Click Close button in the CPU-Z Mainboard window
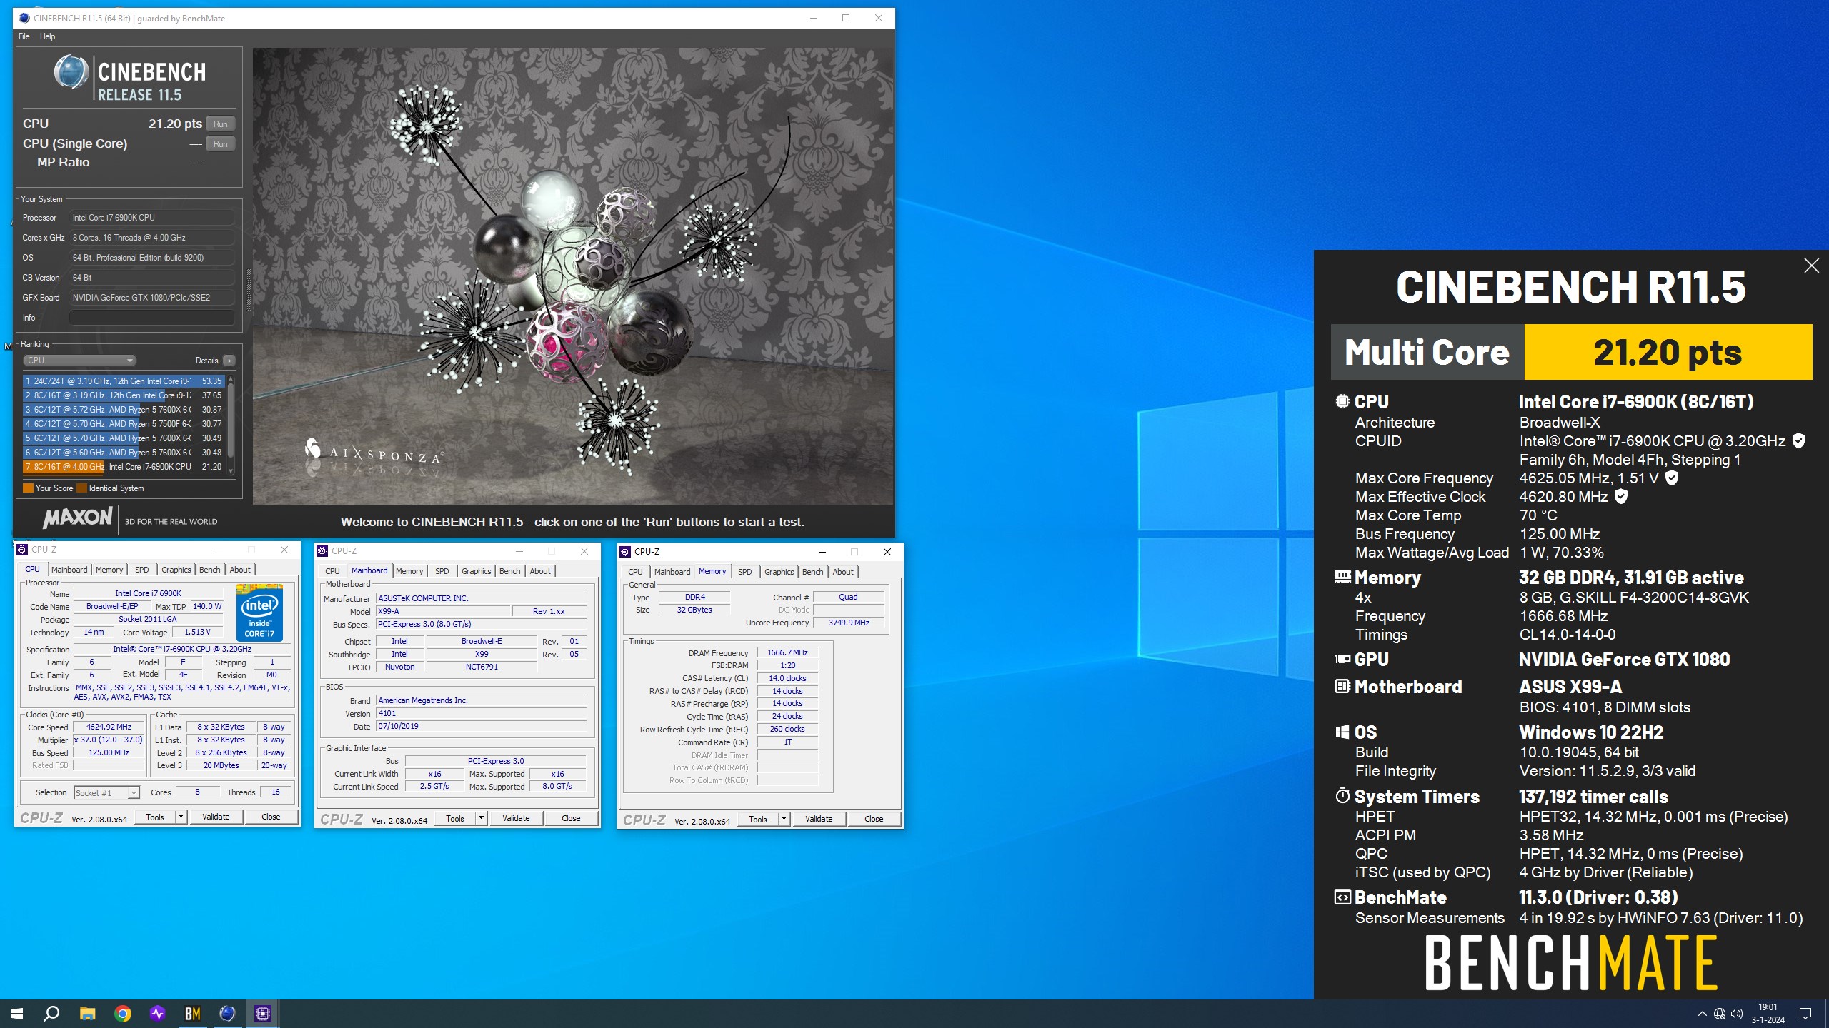Viewport: 1829px width, 1028px height. [x=571, y=819]
